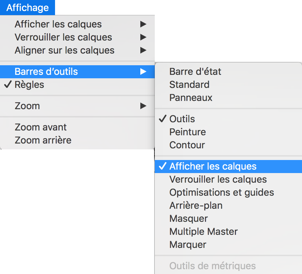Enable the Standard toolbar
Image resolution: width=302 pixels, height=274 pixels.
[189, 85]
